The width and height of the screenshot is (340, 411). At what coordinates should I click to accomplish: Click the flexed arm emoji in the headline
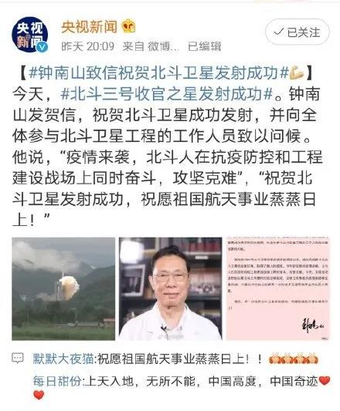pos(297,73)
